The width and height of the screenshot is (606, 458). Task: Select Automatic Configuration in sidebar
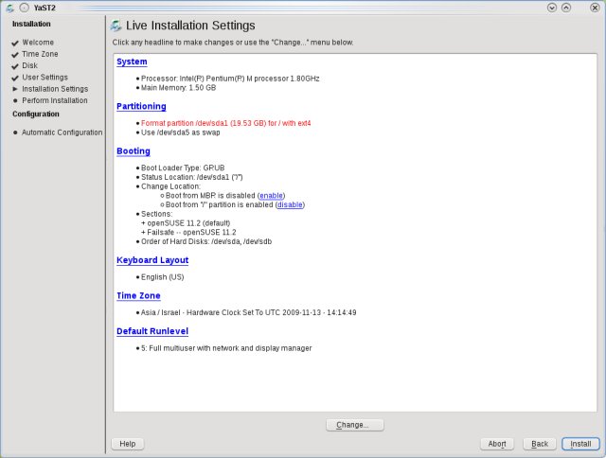tap(62, 132)
